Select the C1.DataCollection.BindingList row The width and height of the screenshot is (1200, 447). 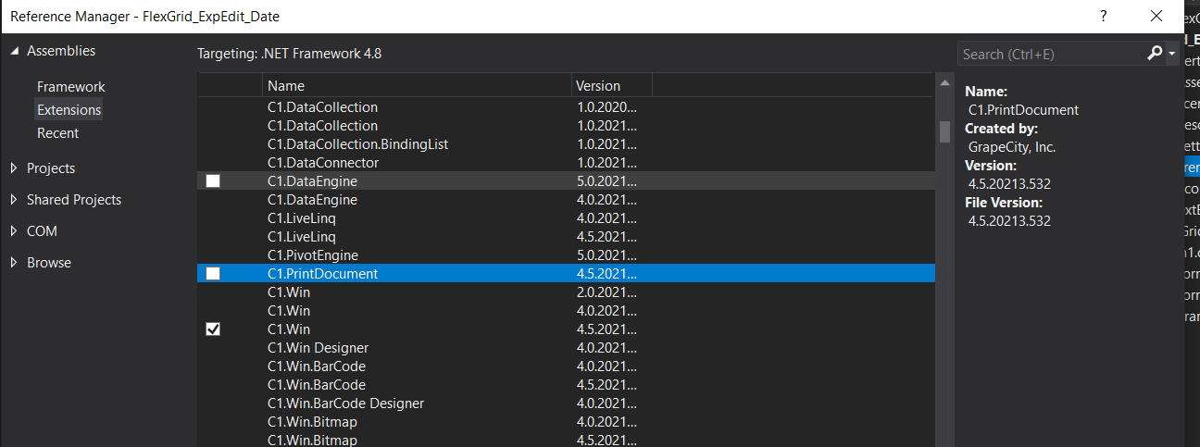tap(565, 144)
